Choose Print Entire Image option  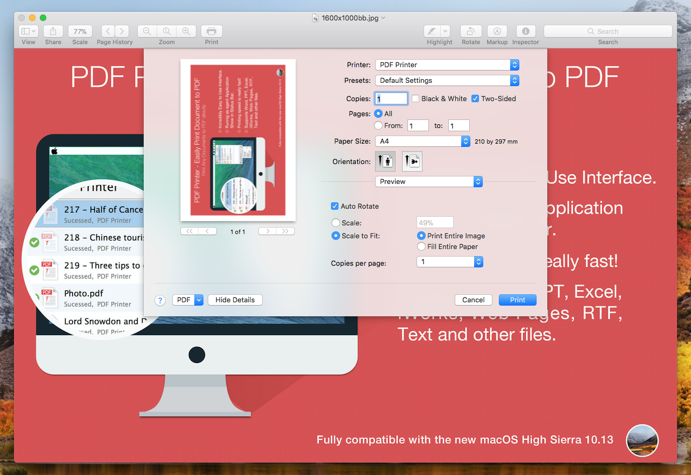coord(421,236)
